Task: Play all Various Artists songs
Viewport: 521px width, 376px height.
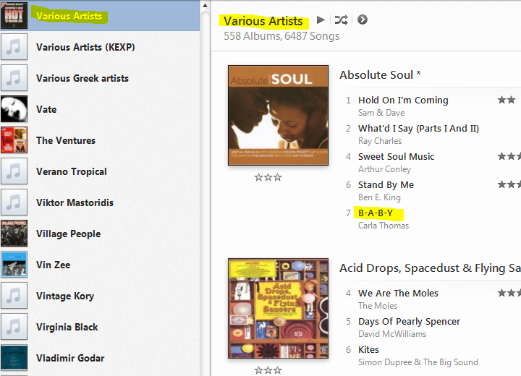Action: tap(321, 20)
